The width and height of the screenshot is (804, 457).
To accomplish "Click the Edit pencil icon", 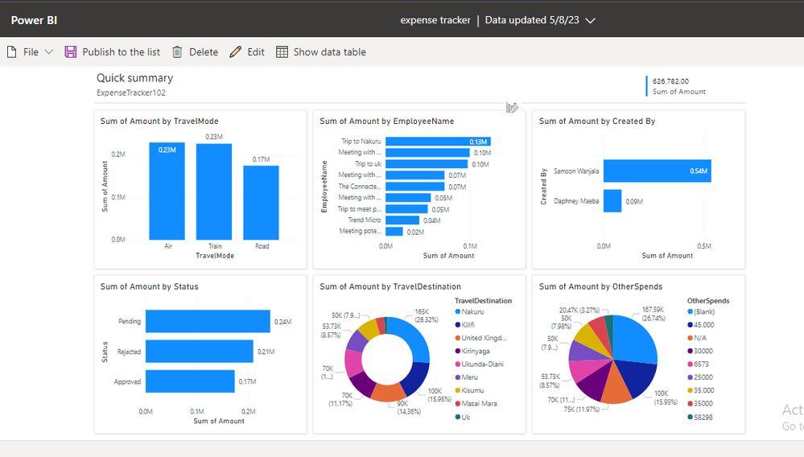I will pyautogui.click(x=235, y=51).
